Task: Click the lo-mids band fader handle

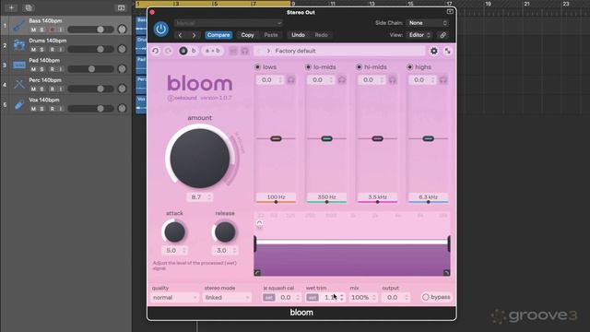Action: tap(326, 138)
